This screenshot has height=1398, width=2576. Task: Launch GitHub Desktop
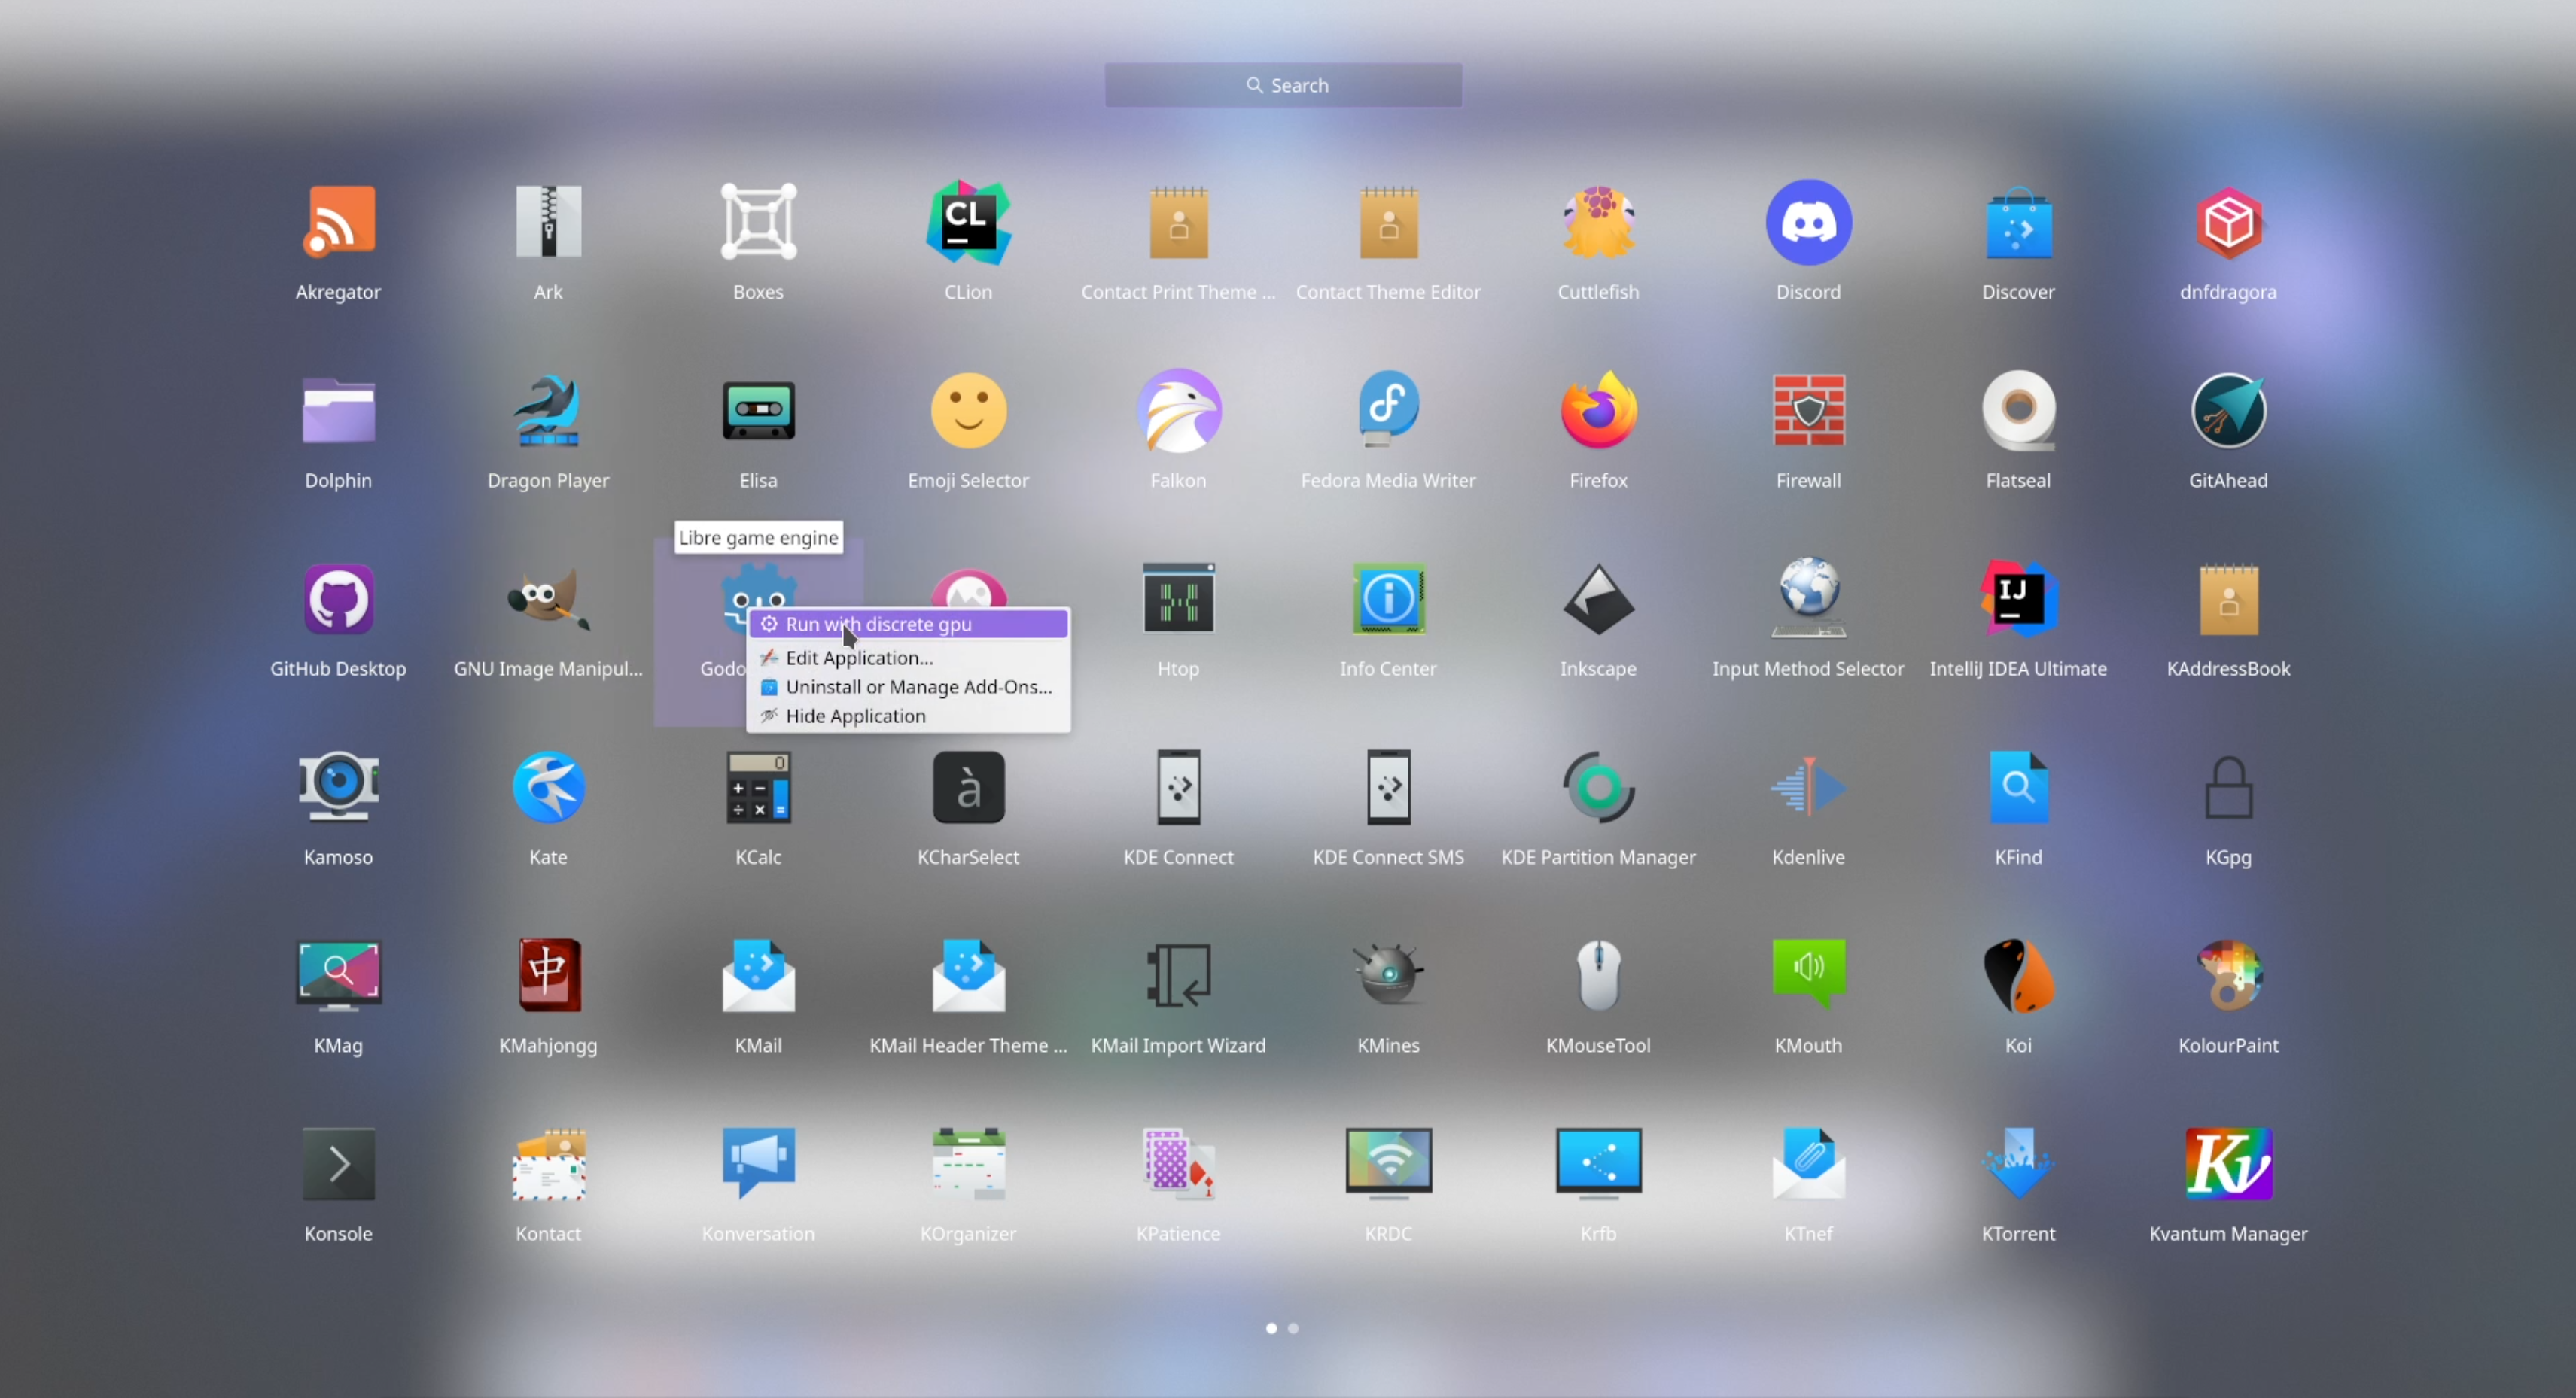click(338, 600)
